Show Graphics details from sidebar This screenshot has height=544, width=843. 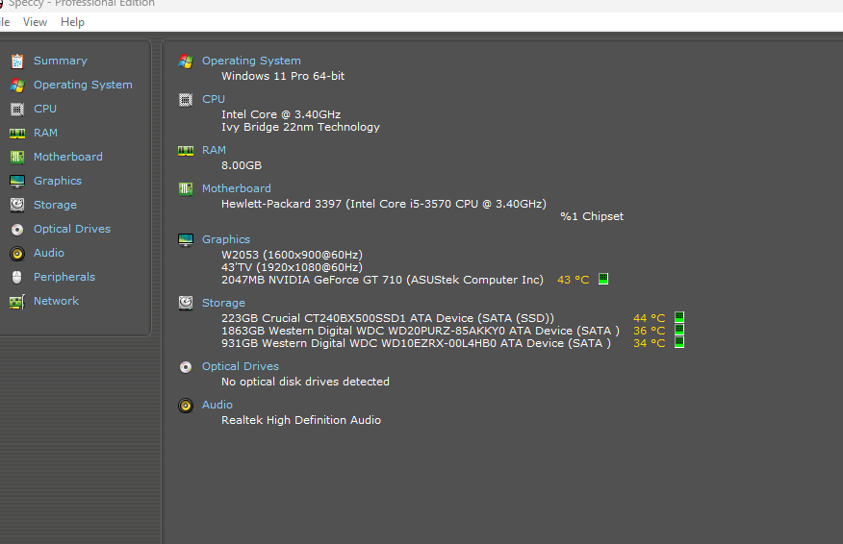(x=58, y=181)
